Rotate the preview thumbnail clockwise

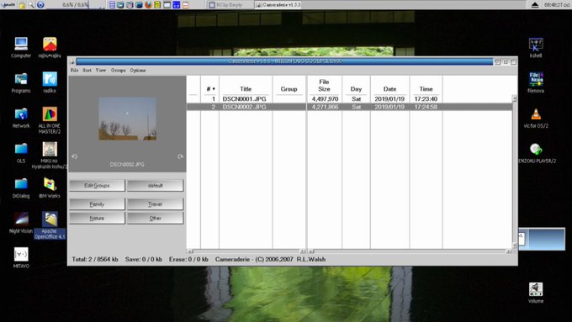(x=180, y=156)
